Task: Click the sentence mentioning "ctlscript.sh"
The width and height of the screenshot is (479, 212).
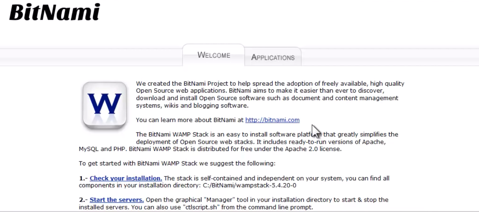Action: point(222,207)
